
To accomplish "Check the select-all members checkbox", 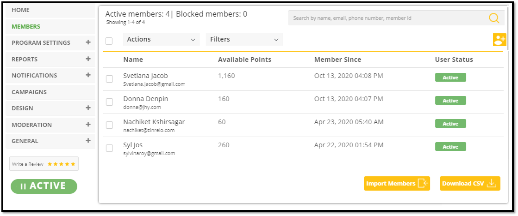I will tap(109, 41).
